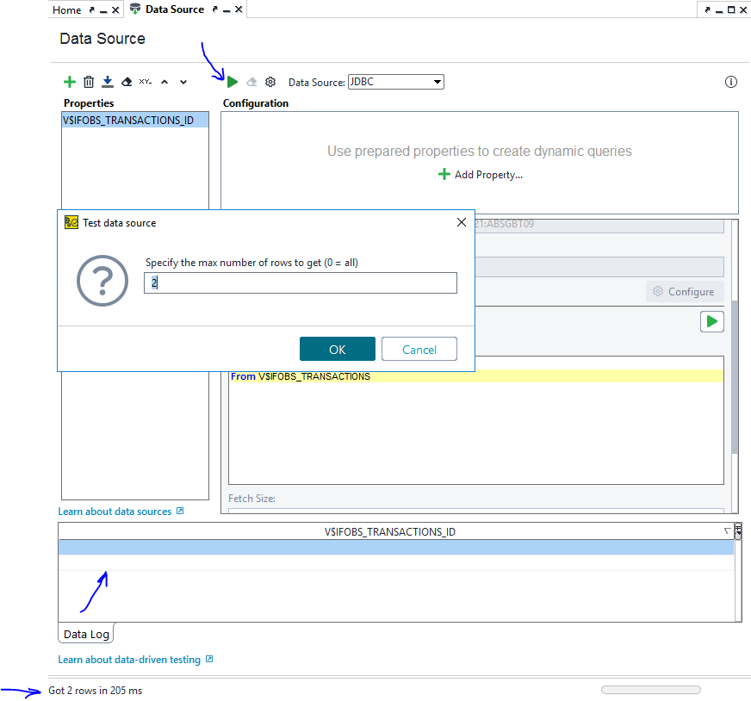Select the Data Log tab
Screen dimensions: 751x701
86,634
